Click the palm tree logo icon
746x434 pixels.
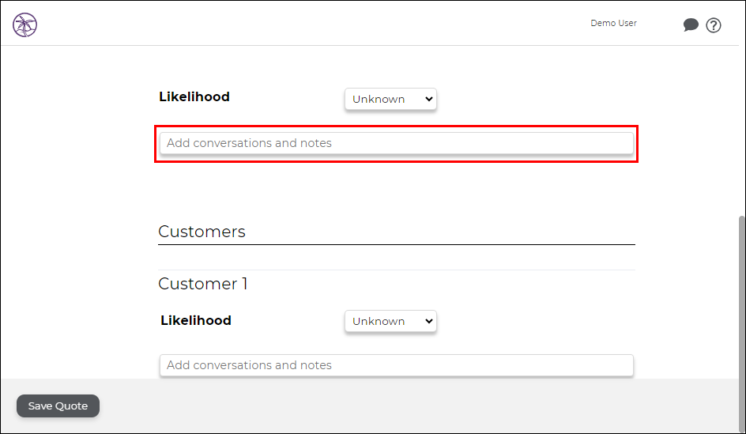(24, 25)
